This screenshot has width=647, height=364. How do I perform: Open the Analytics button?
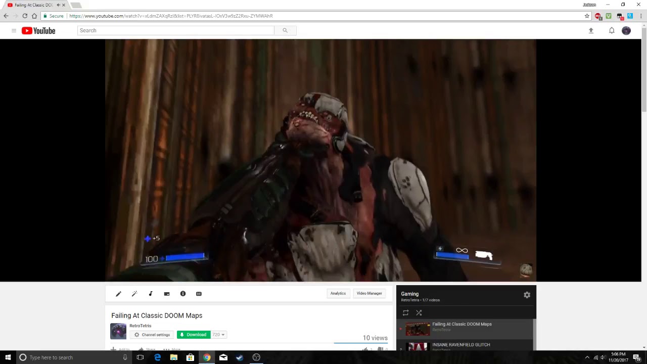pos(338,293)
